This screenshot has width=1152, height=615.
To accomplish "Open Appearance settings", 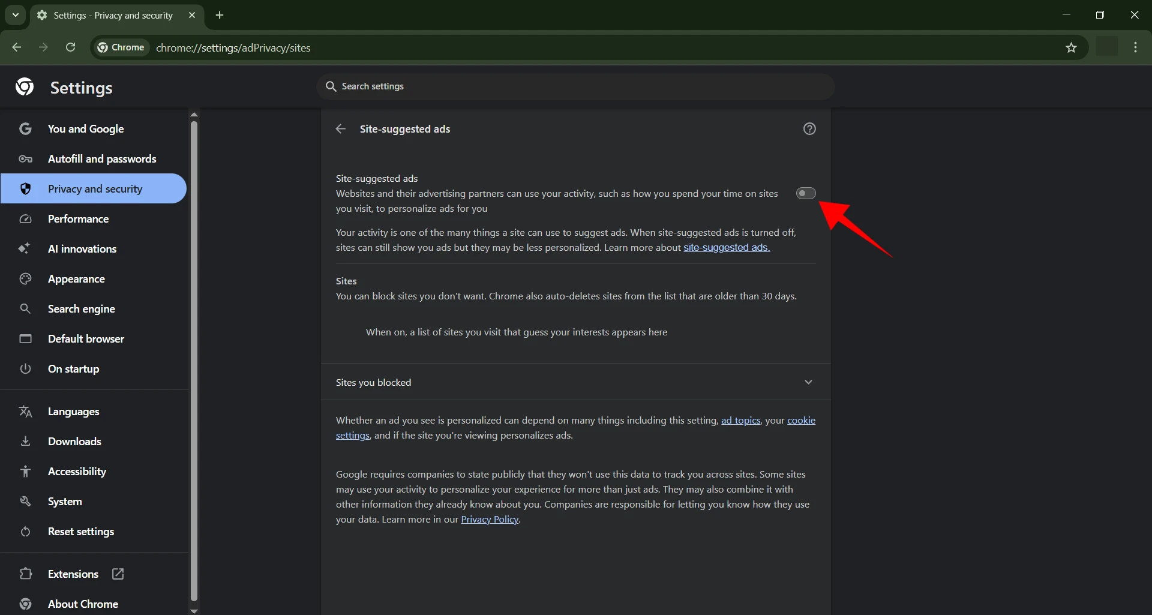I will (x=94, y=279).
